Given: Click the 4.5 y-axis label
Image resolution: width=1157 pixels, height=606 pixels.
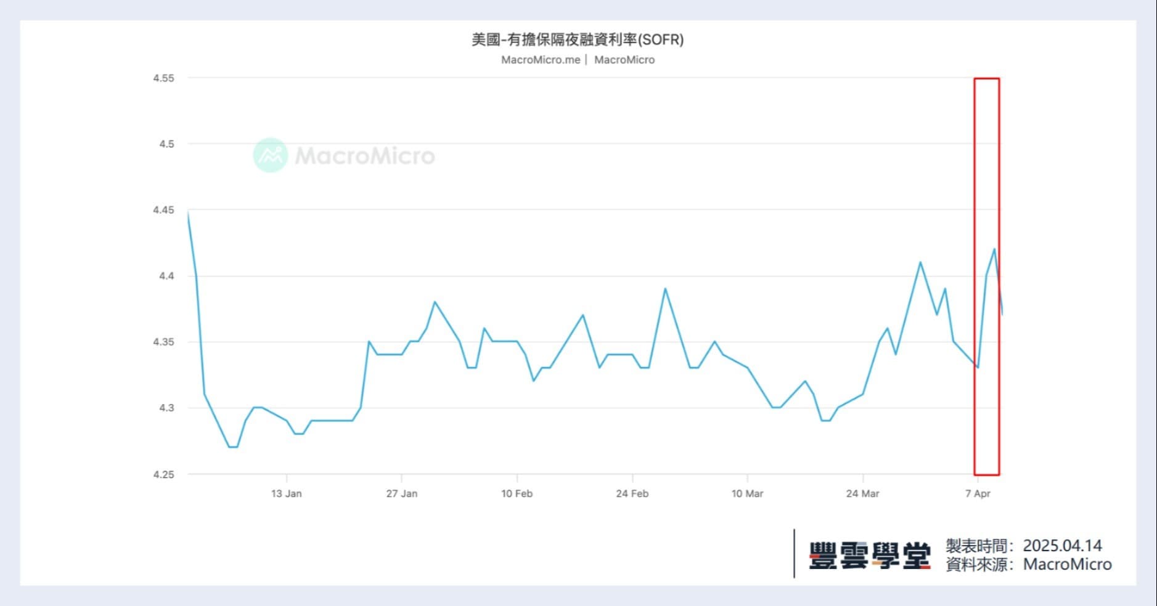Looking at the screenshot, I should [x=166, y=144].
